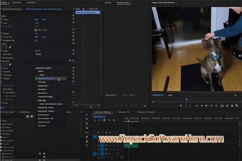Open the Blend Mode Normal dropdown

(x=45, y=54)
